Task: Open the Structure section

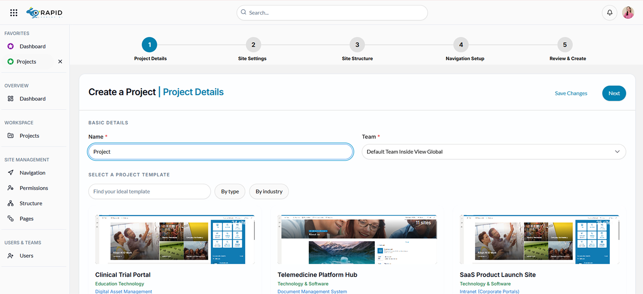Action: [x=31, y=203]
